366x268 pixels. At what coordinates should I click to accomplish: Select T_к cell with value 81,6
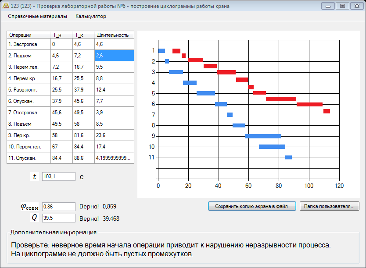point(83,135)
